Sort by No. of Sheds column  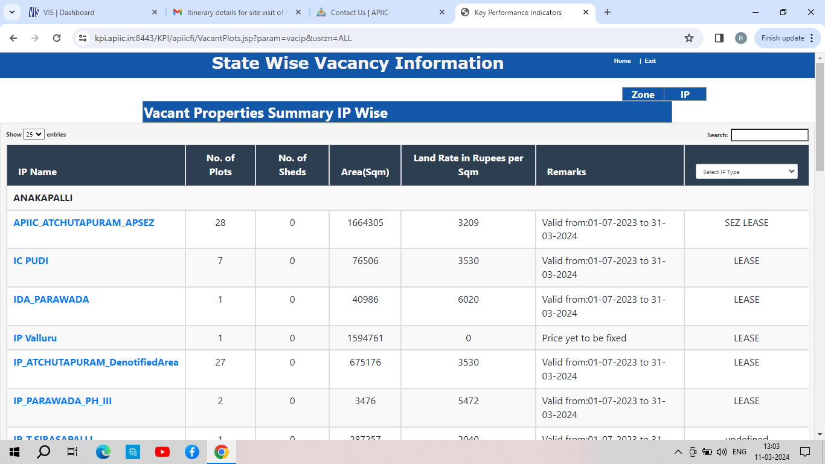pos(292,165)
